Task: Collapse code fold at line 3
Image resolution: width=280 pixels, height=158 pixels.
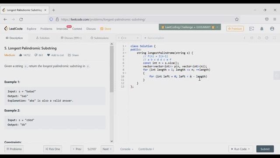Action: (x=126, y=53)
